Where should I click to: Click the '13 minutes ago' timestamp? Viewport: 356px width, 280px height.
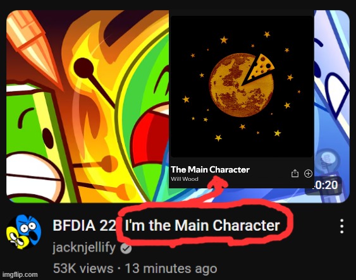click(x=171, y=269)
